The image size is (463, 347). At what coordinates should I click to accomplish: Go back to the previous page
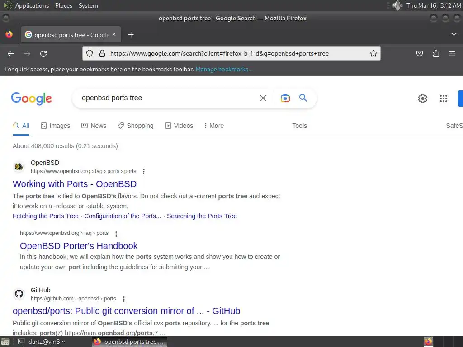11,53
